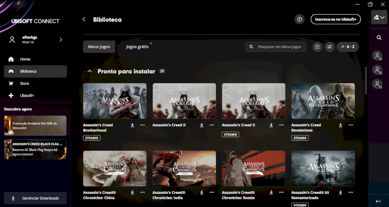The height and width of the screenshot is (207, 389).
Task: Click the search magnifier in right sidebar
Action: point(379,37)
